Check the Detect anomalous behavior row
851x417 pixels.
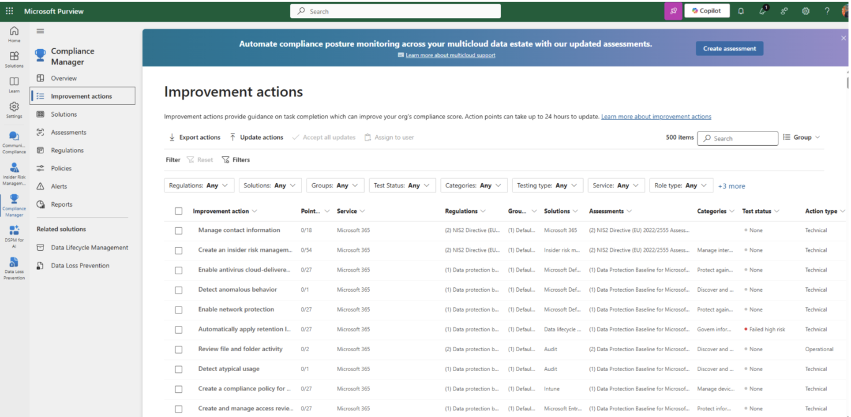point(179,290)
